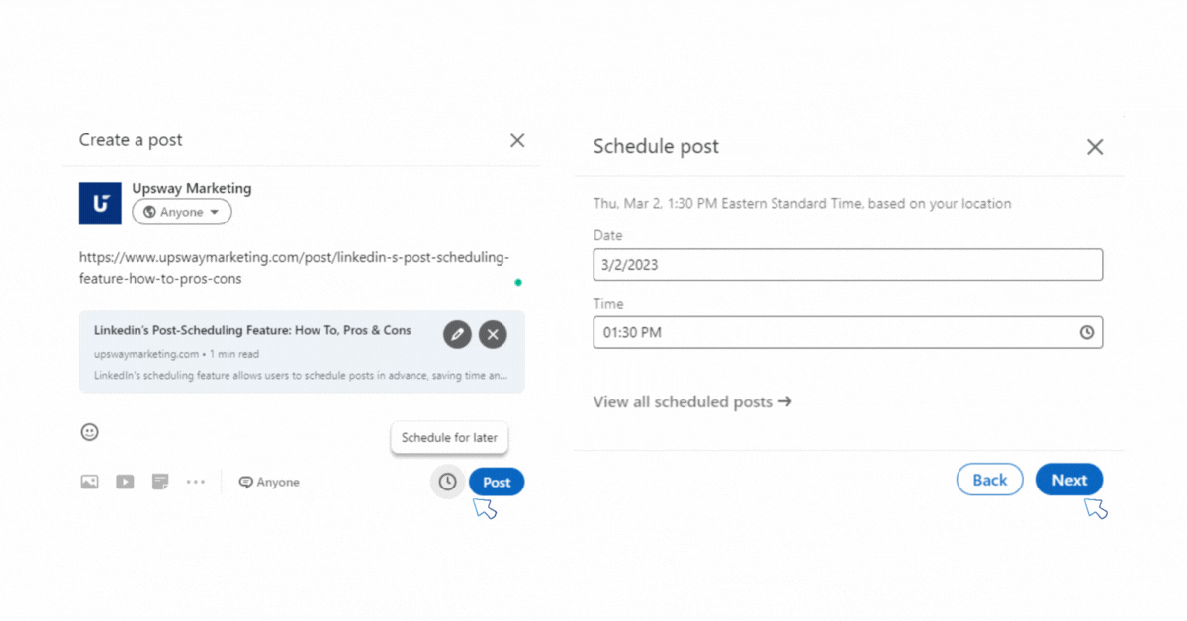Screen dimensions: 1187x621
Task: Click the Upsway Marketing name text
Action: click(192, 188)
